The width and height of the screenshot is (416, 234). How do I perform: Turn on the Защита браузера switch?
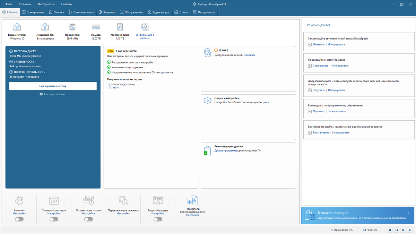click(x=158, y=219)
